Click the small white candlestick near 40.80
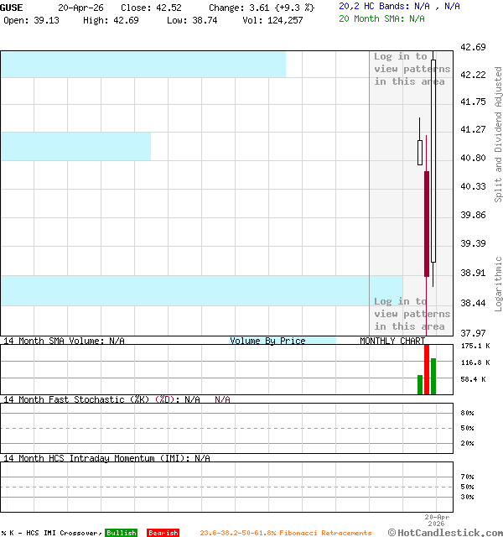 [x=420, y=152]
